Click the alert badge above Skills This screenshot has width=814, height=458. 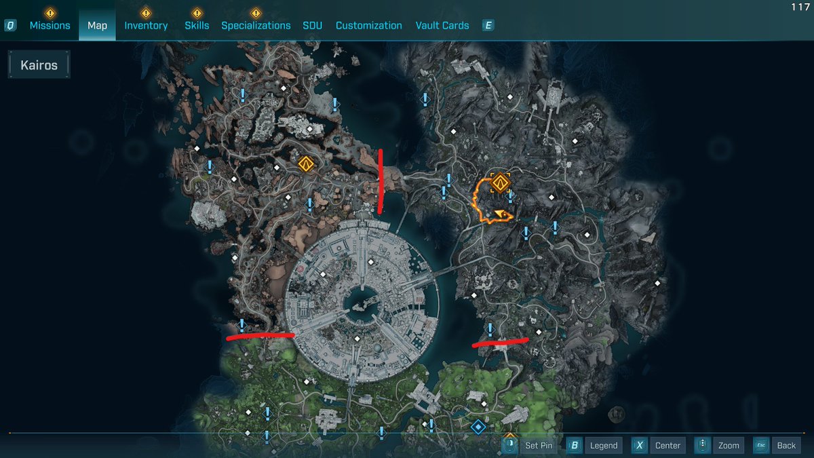coord(197,12)
